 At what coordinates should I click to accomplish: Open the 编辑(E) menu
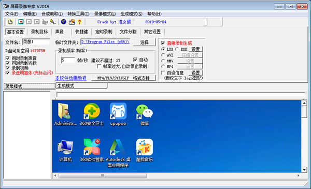pos(30,14)
